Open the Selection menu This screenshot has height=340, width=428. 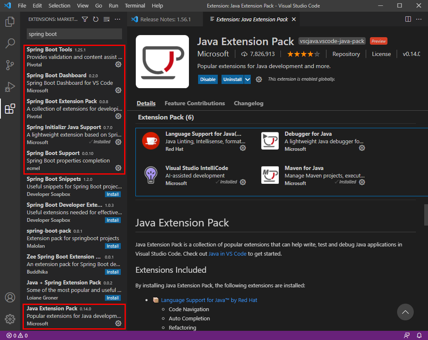point(59,5)
